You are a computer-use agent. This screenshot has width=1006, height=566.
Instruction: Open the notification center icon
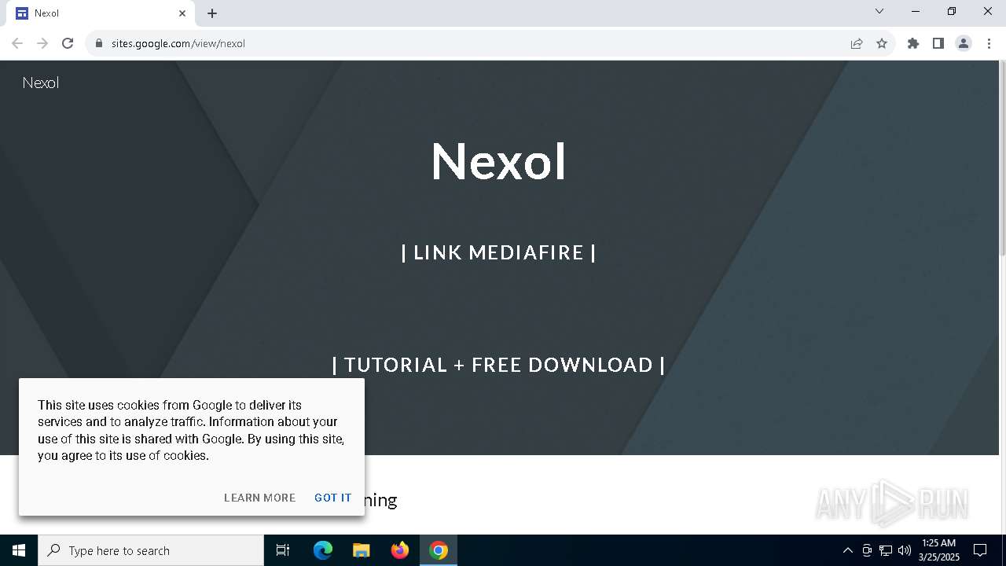981,550
